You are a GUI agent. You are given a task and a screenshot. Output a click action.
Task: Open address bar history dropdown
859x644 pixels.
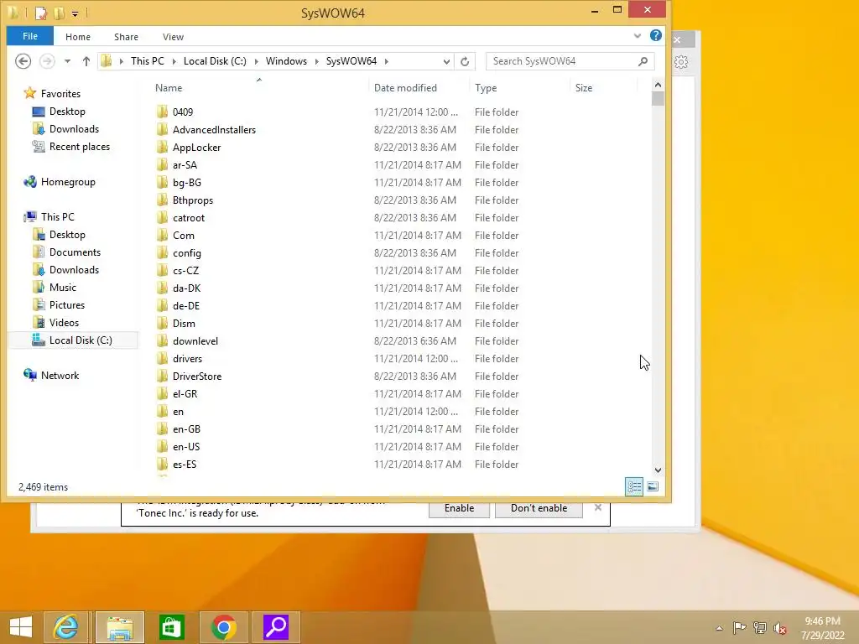[446, 61]
